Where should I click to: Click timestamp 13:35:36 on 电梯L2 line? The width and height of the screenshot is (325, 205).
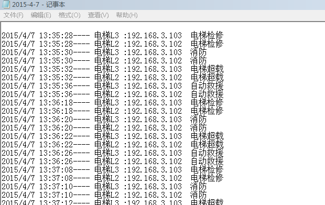[56, 94]
